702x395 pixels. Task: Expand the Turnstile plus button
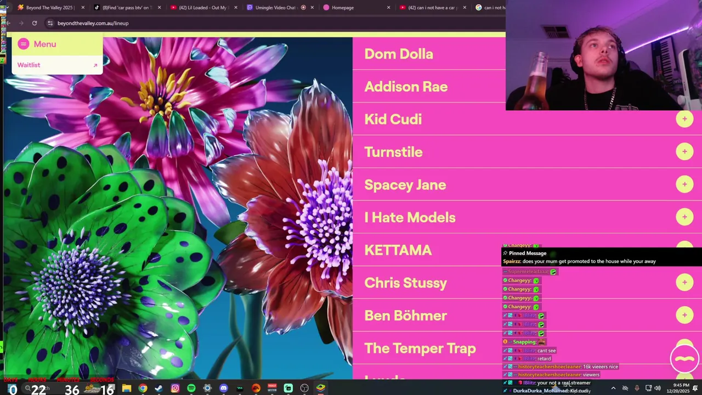coord(684,151)
